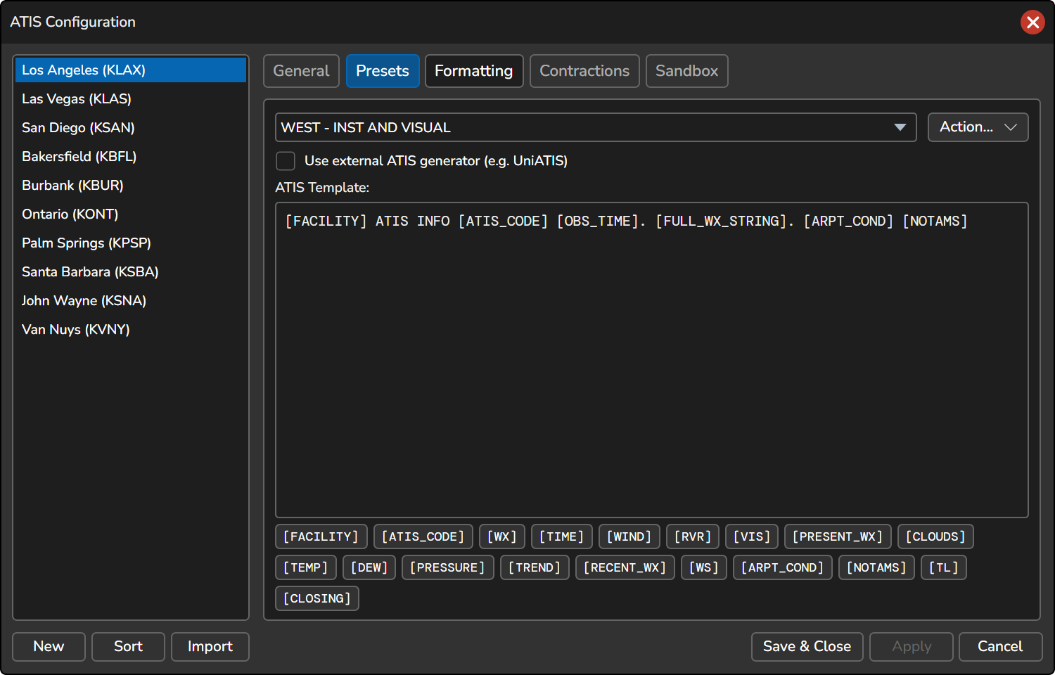Insert the [FACILITY] variable tag
Viewport: 1055px width, 675px height.
pos(321,536)
